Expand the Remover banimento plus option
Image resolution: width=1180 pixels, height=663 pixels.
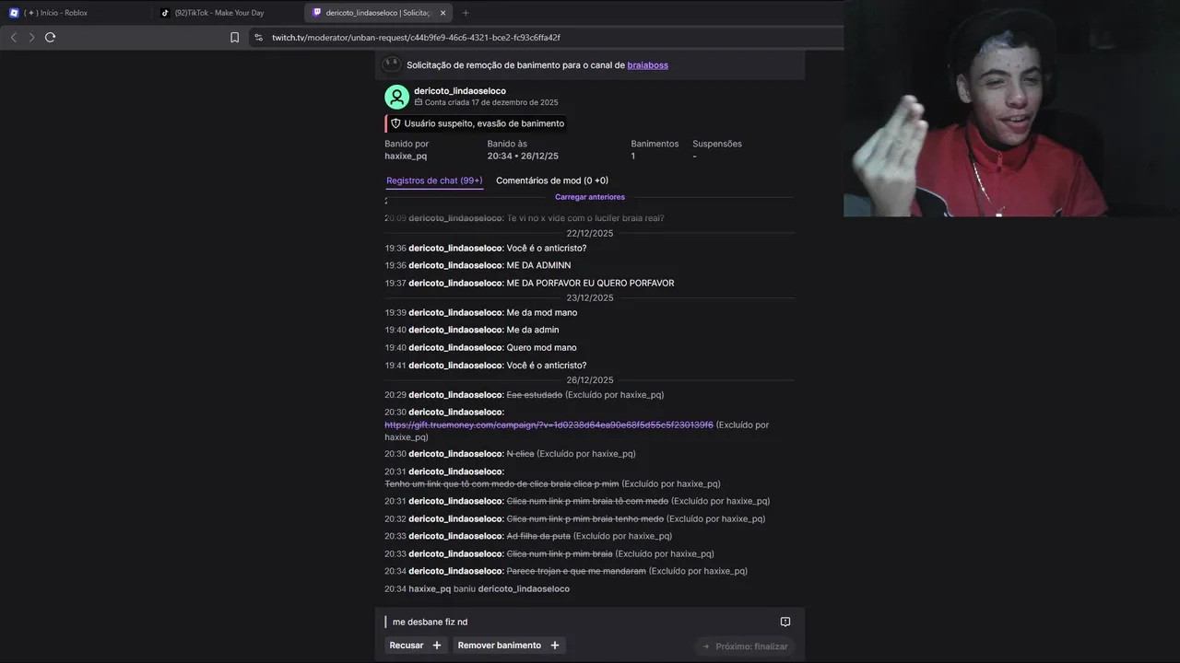(x=555, y=646)
